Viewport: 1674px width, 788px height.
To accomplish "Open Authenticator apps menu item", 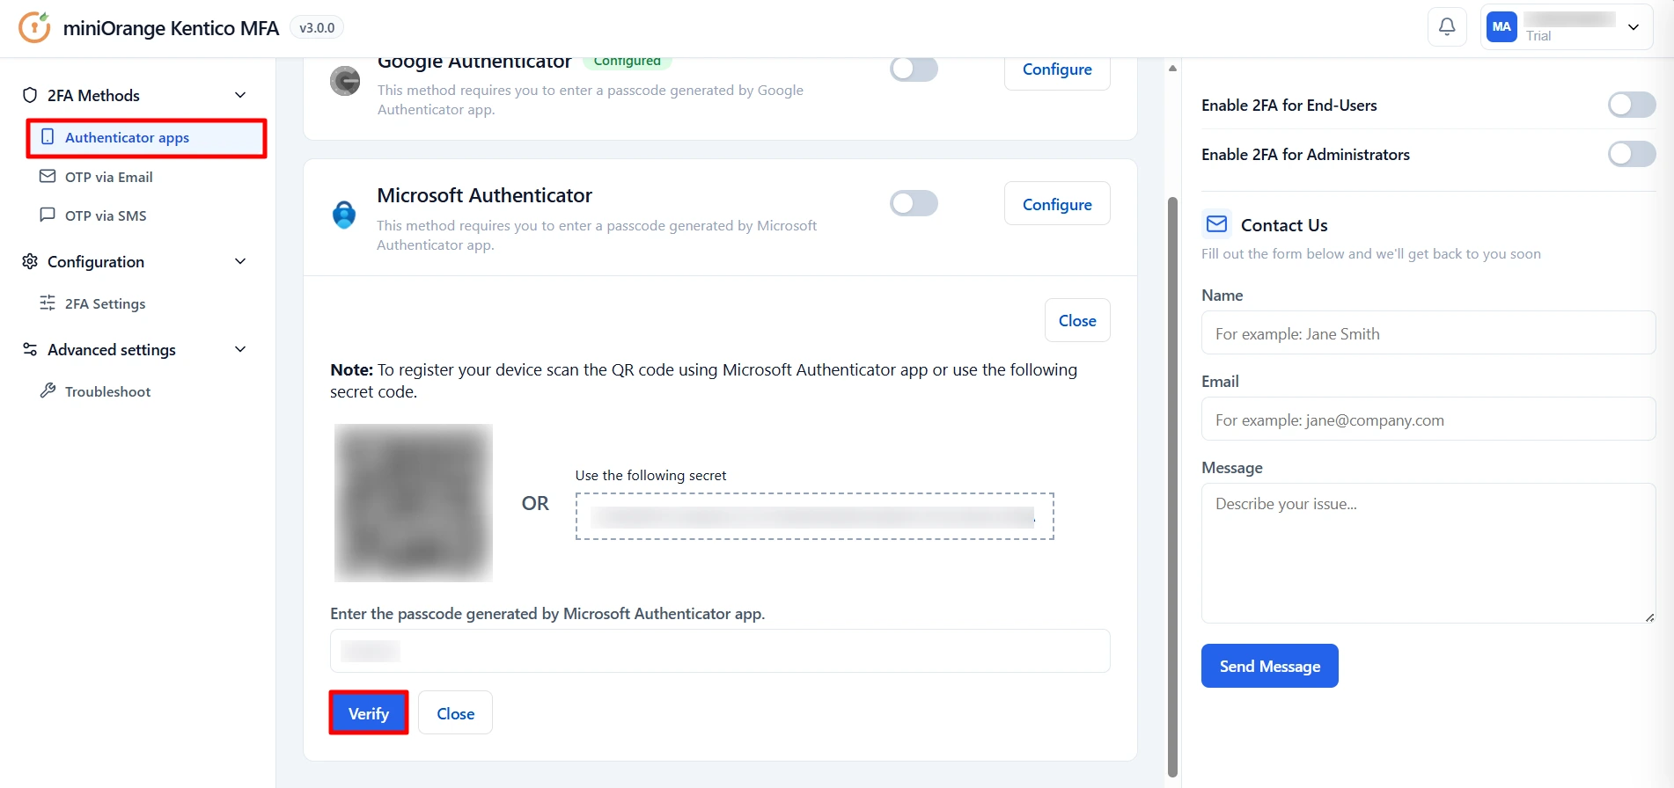I will pos(146,138).
